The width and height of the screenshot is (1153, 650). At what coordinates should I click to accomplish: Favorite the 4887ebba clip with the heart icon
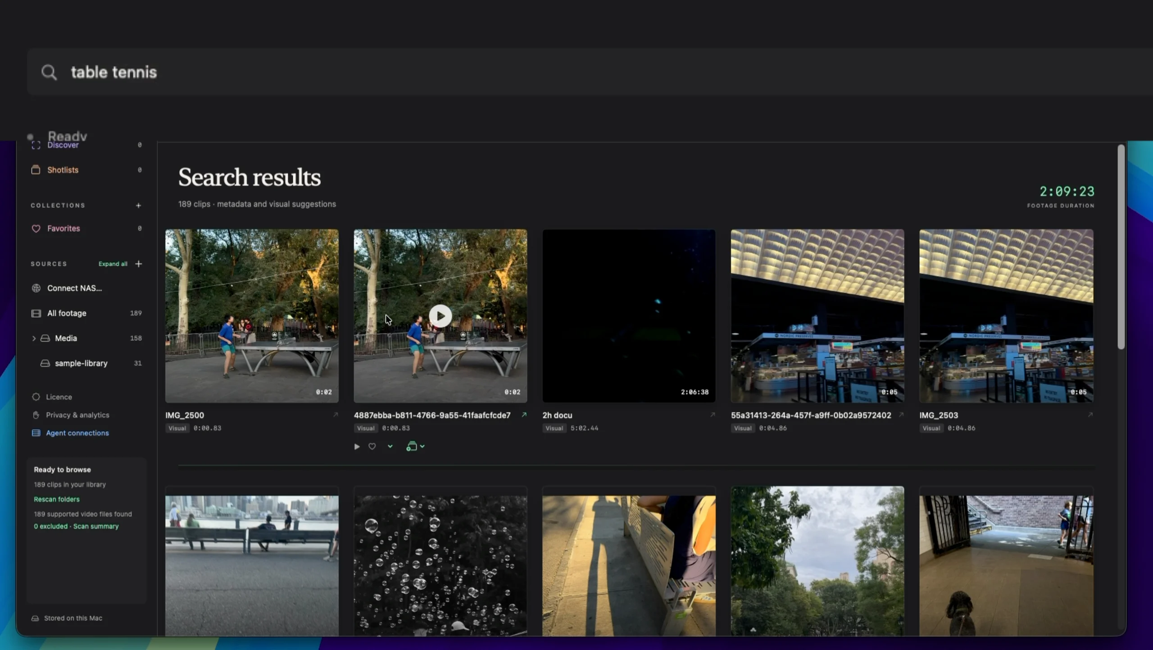(372, 447)
